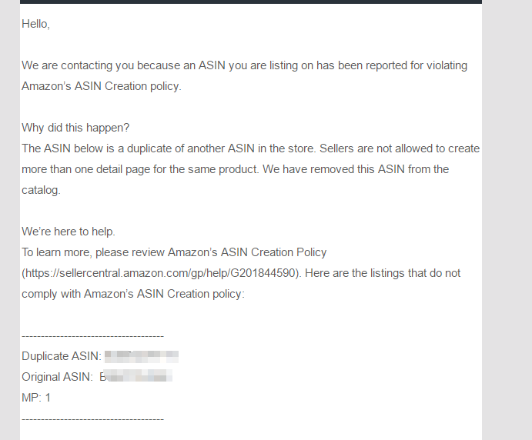The image size is (532, 440).
Task: Click the "comply with Amazon's ASIN Creation policy:" line
Action: [x=133, y=294]
